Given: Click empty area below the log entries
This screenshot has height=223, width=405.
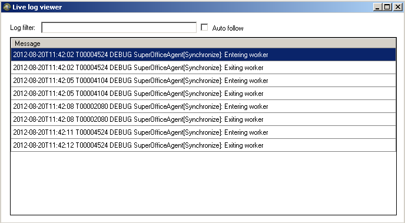Looking at the screenshot, I should pyautogui.click(x=203, y=183).
